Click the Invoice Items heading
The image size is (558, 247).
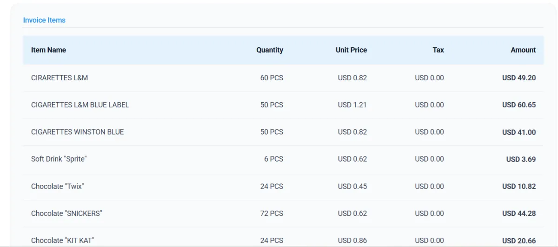tap(44, 20)
